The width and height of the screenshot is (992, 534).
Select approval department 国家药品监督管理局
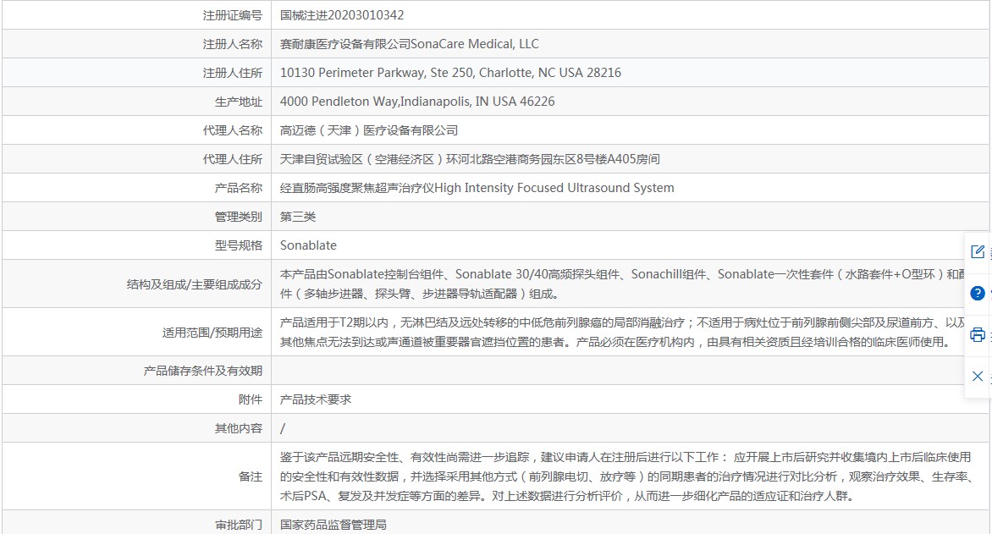pos(333,525)
